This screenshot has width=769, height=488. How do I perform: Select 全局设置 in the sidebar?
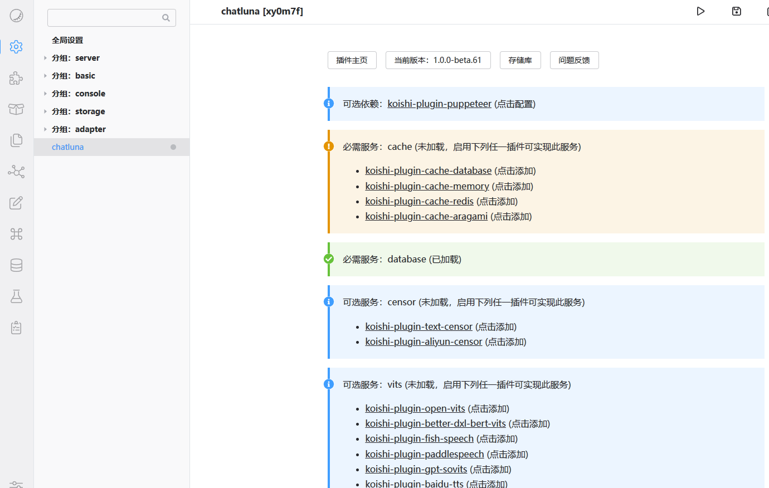click(x=67, y=40)
